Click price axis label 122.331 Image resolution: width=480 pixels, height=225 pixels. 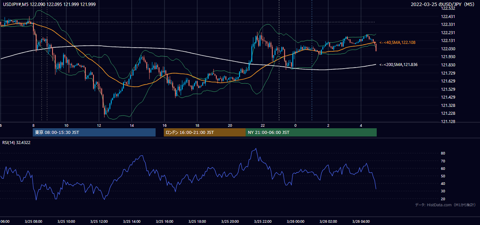448,24
